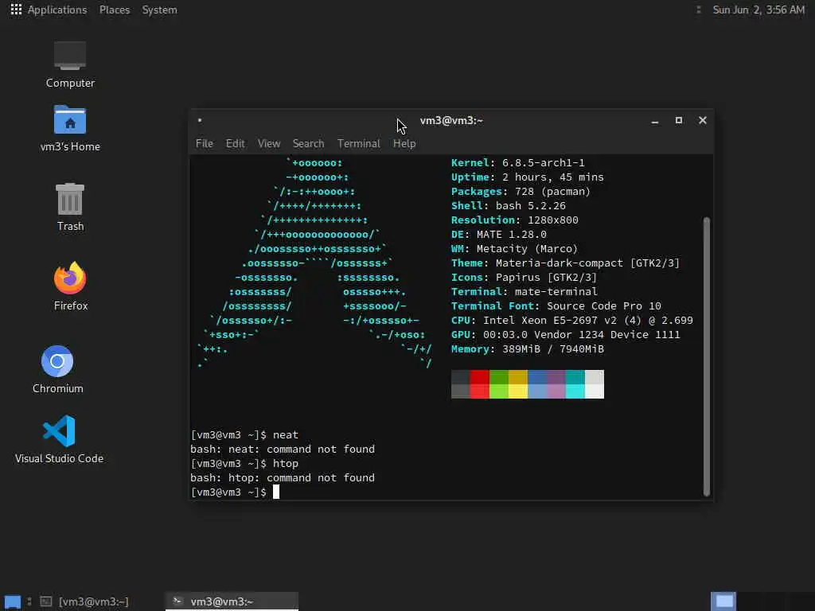The height and width of the screenshot is (611, 815).
Task: Click the 'bash: htop: command not found' line
Action: (x=283, y=477)
